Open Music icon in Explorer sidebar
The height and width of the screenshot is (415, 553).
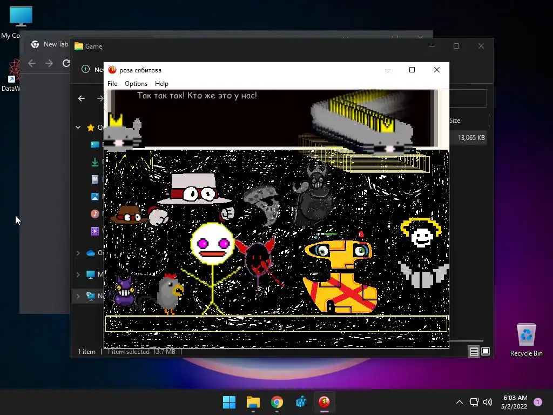[x=95, y=213]
